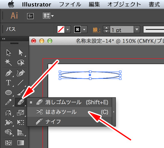Activate the Perspective Grid tool
The width and height of the screenshot is (164, 148).
tap(21, 132)
